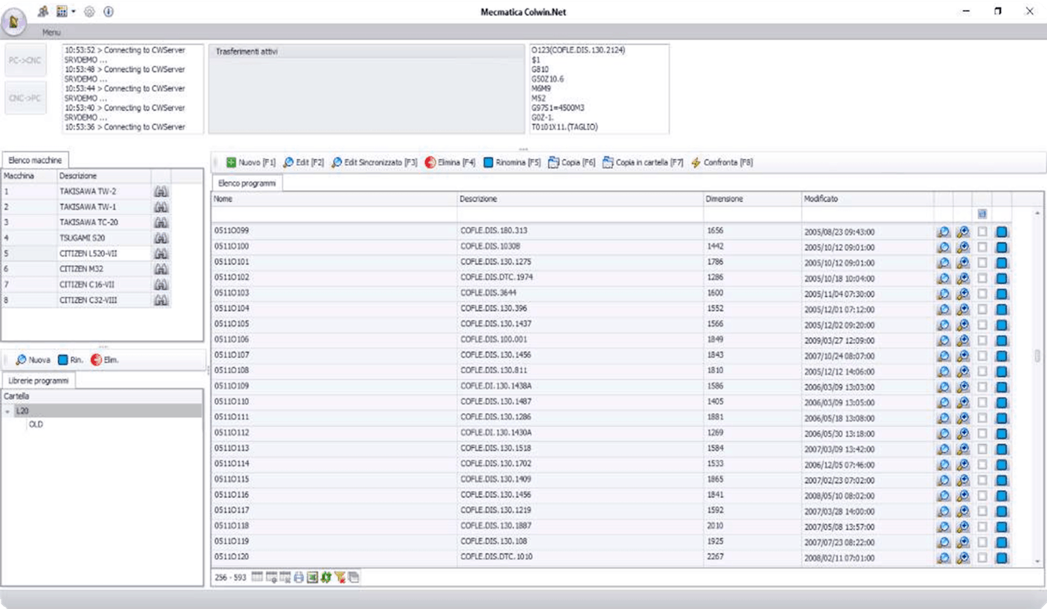Click the first table layout icon in grid footer
1047x609 pixels.
tap(257, 577)
